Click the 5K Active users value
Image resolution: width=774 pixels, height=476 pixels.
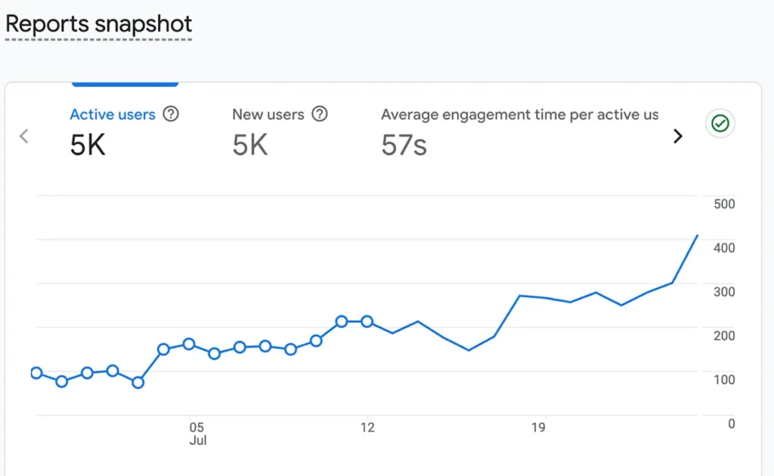[x=88, y=145]
